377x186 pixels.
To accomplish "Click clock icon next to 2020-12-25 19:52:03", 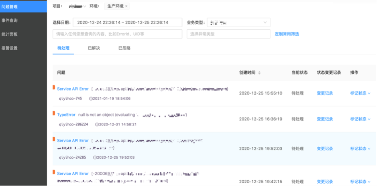I will click(95, 158).
